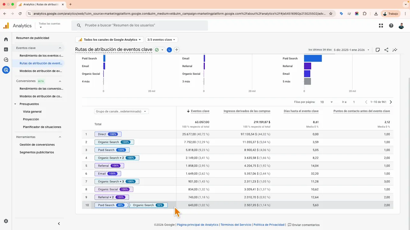Open the Advertising icon in left rail
Image resolution: width=410 pixels, height=230 pixels.
[x=6, y=70]
